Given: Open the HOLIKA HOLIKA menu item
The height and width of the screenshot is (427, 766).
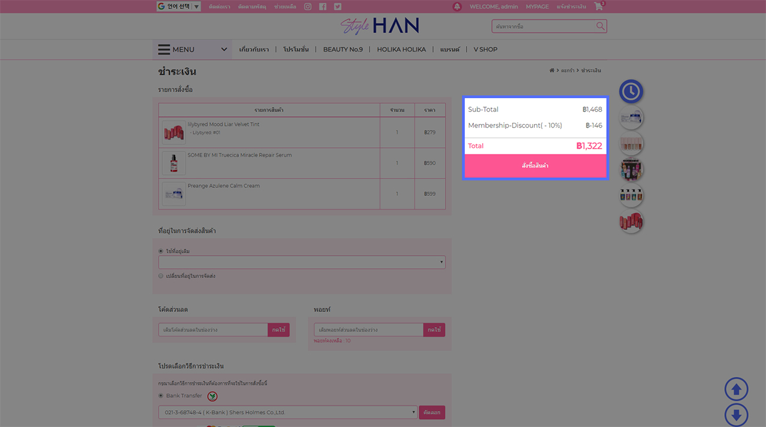Looking at the screenshot, I should (401, 50).
